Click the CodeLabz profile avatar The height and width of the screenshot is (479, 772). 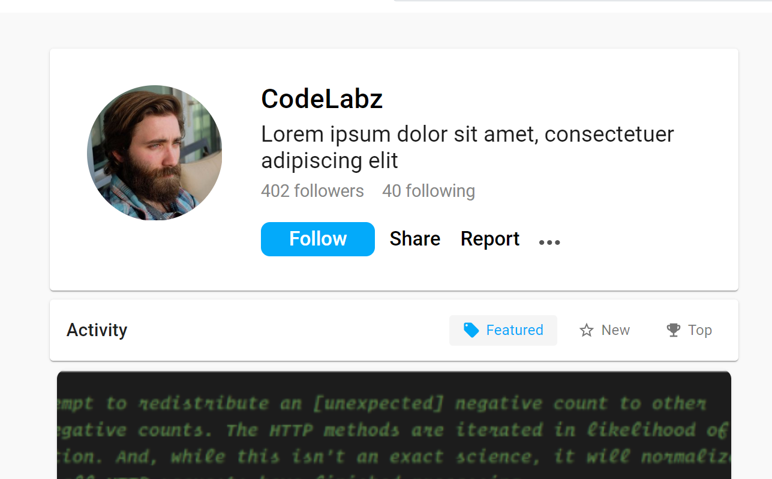[x=154, y=152]
